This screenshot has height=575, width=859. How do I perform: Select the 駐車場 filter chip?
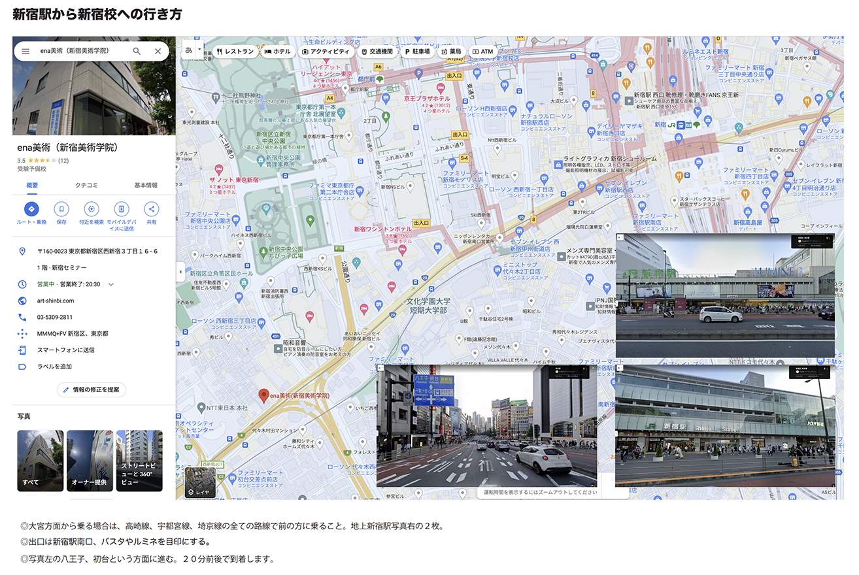417,51
